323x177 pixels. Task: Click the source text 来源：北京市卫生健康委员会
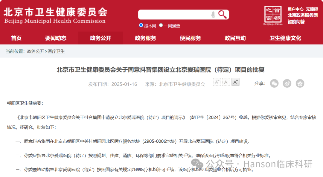tap(175, 84)
